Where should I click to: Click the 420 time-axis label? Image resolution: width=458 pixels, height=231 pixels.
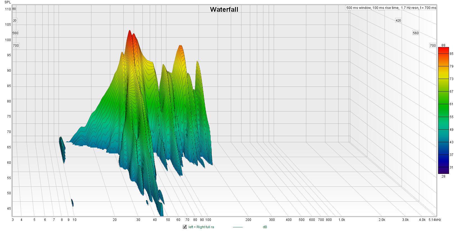398,20
